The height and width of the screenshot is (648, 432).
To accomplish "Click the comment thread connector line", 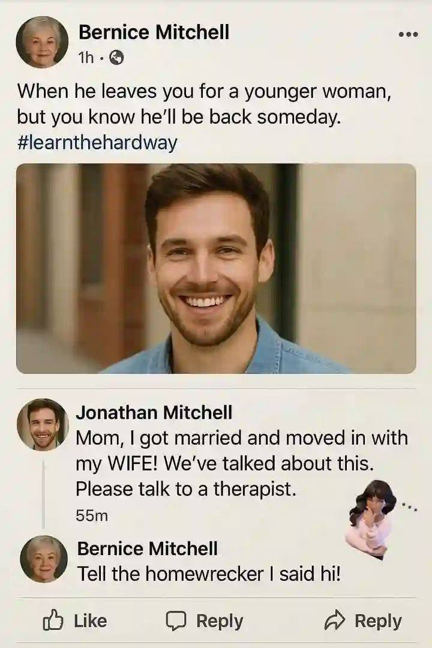I will tap(43, 494).
